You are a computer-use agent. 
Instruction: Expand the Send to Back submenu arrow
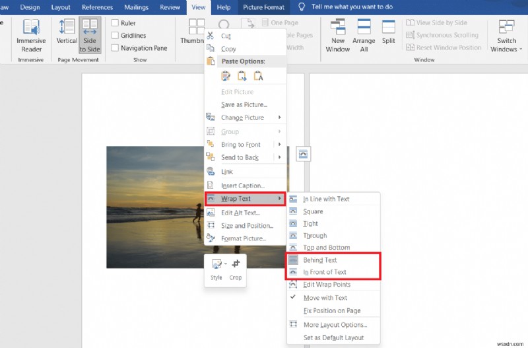[x=279, y=157]
